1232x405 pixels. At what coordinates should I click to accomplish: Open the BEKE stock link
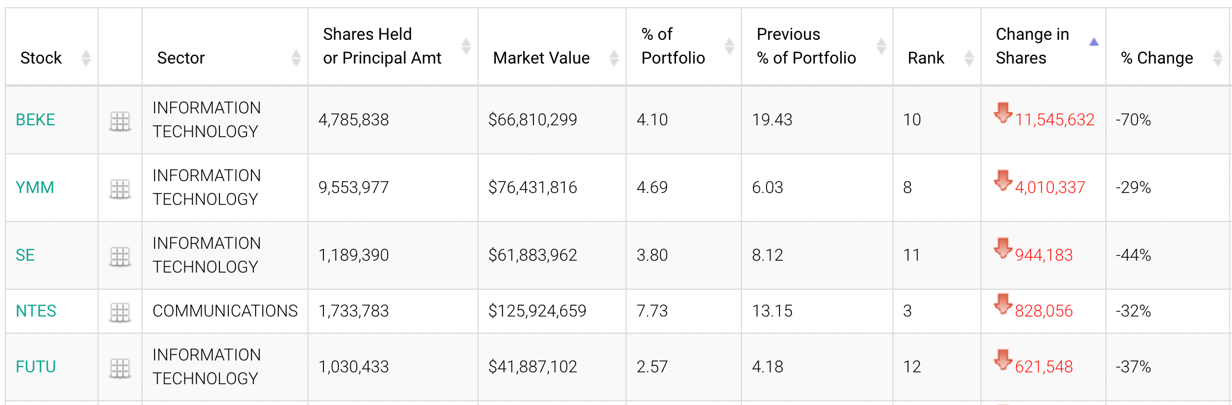pyautogui.click(x=35, y=120)
